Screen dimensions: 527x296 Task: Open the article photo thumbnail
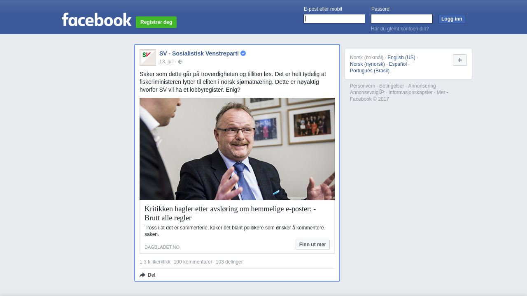pos(237,149)
